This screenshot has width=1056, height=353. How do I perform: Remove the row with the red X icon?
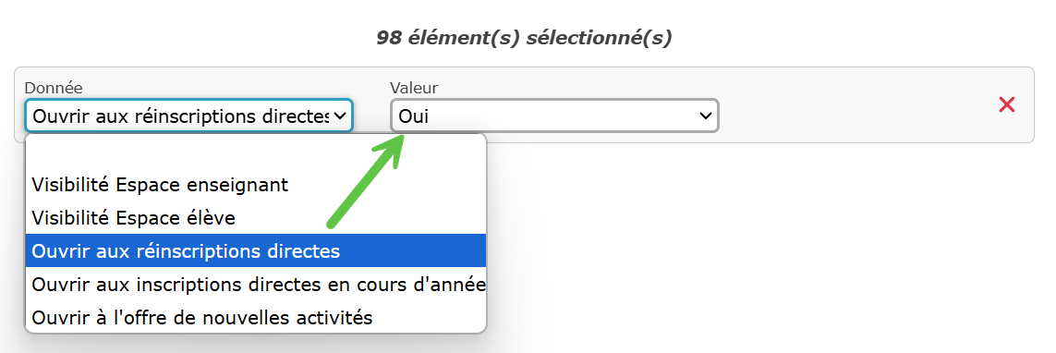[x=1007, y=104]
